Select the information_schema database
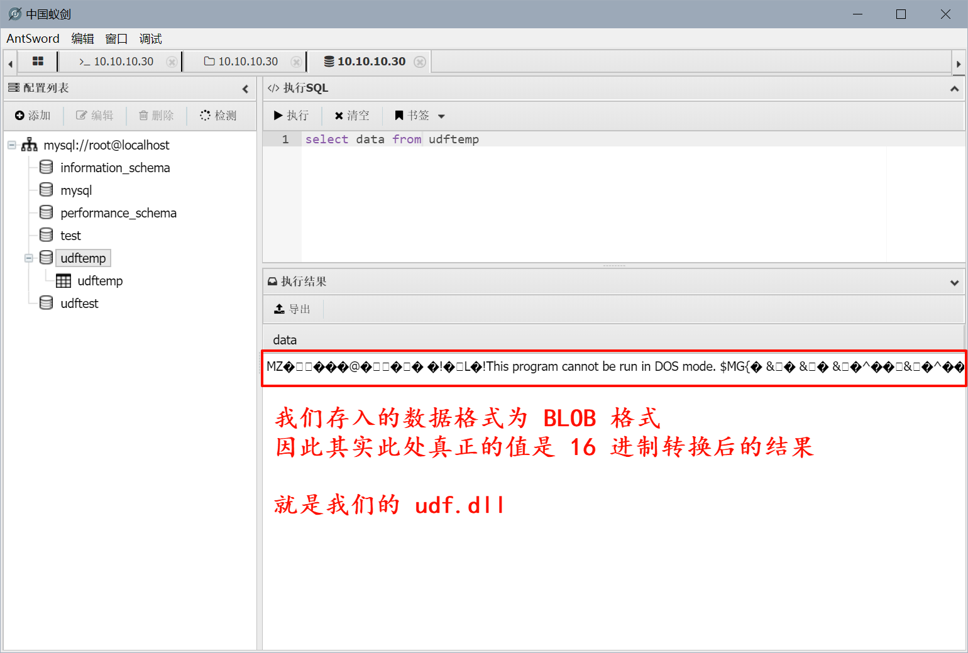 click(115, 168)
